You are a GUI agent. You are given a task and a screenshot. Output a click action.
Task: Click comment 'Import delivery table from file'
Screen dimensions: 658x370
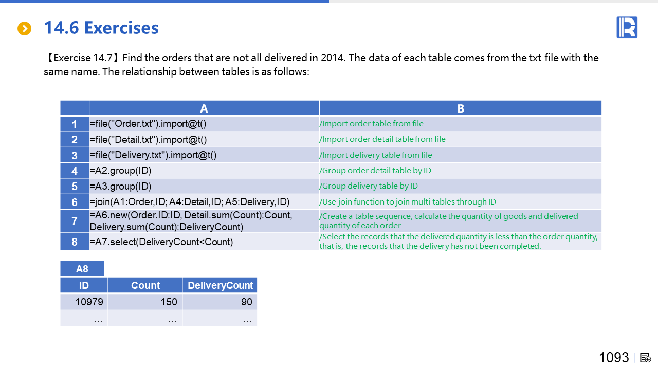tap(376, 155)
